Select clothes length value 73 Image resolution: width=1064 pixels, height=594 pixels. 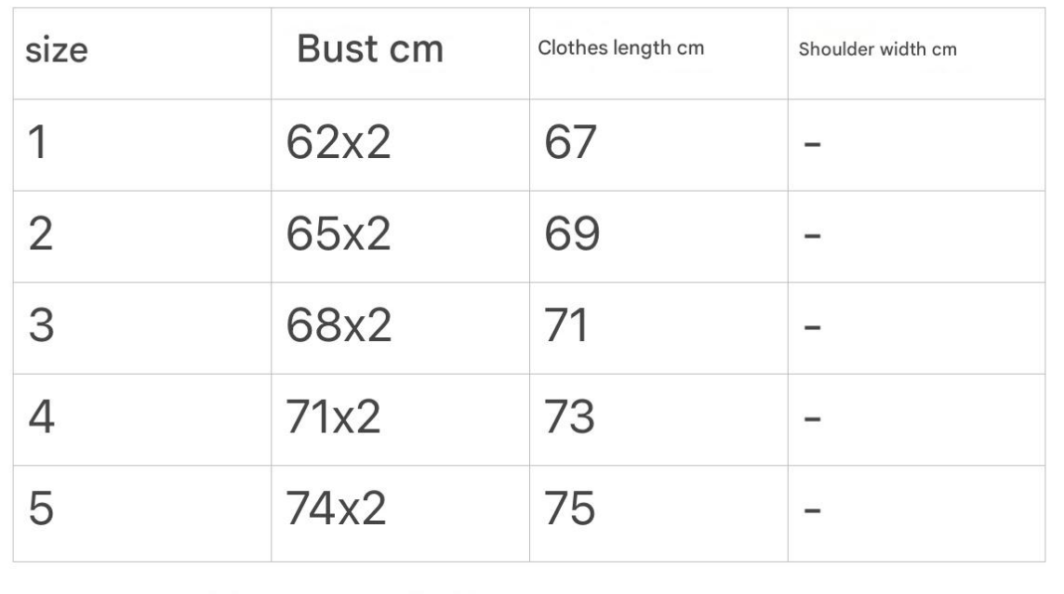pyautogui.click(x=569, y=419)
